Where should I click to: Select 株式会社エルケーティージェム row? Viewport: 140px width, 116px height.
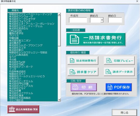tap(33, 26)
